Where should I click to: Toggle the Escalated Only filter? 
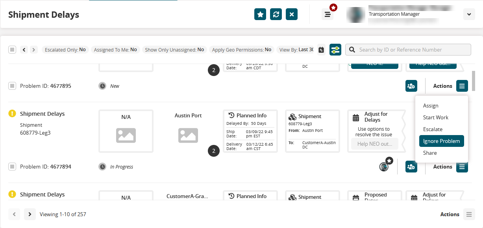click(65, 50)
